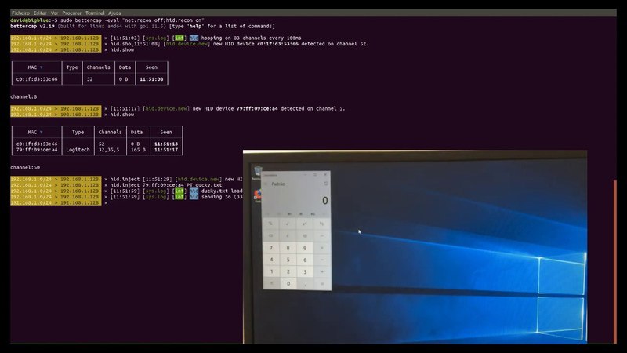
Task: Click the 'detected on channel 52' text
Action: tap(335, 44)
